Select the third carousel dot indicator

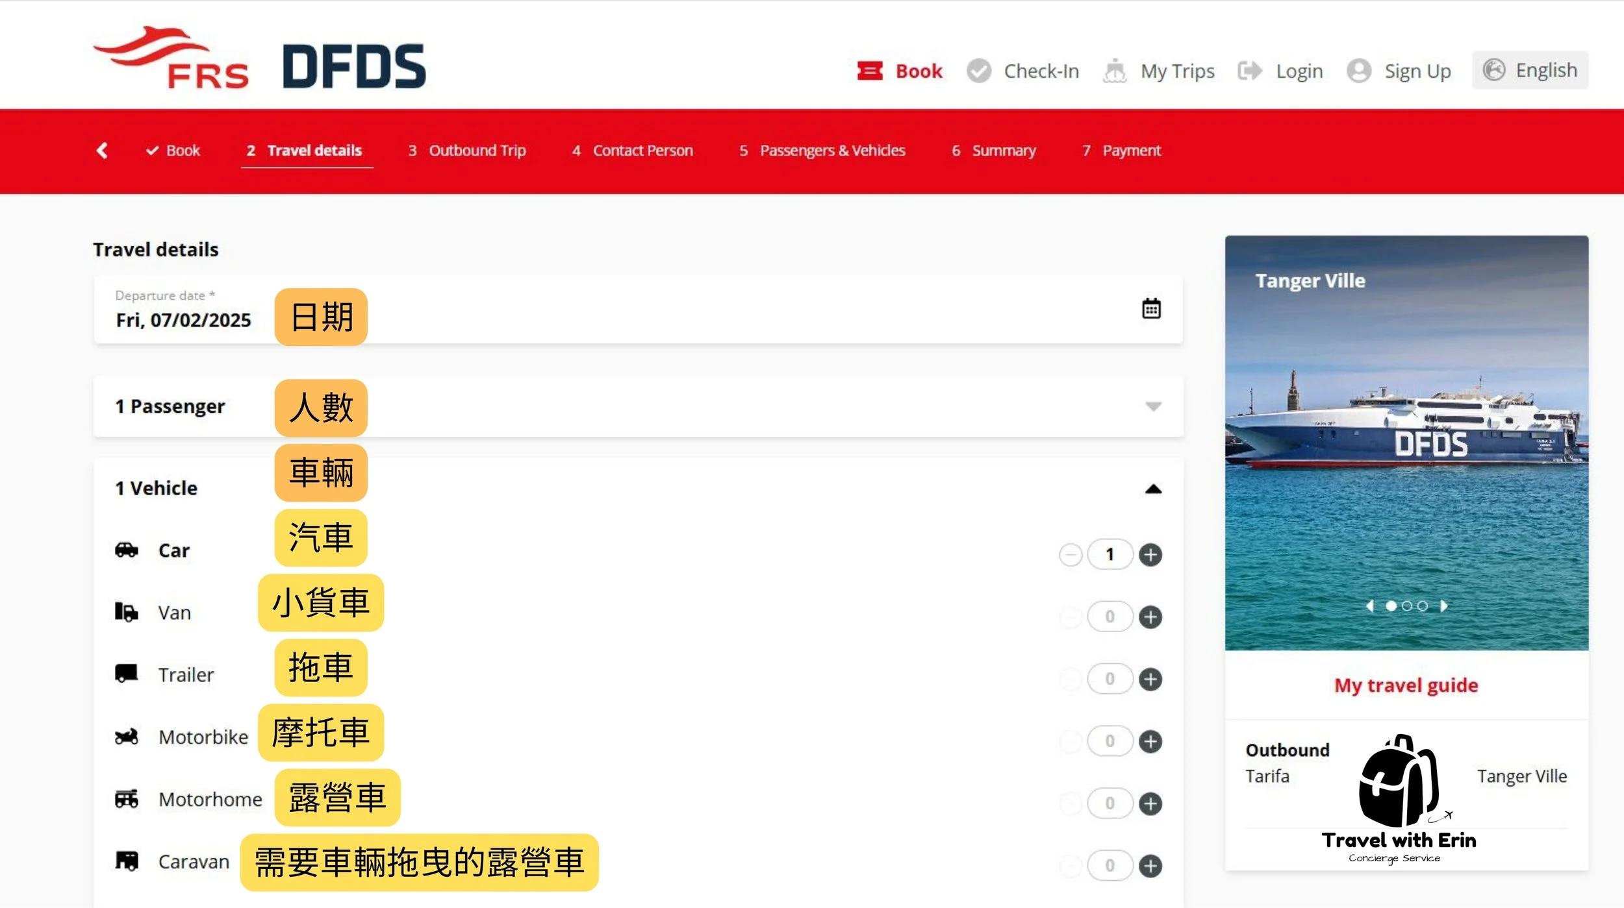point(1423,606)
